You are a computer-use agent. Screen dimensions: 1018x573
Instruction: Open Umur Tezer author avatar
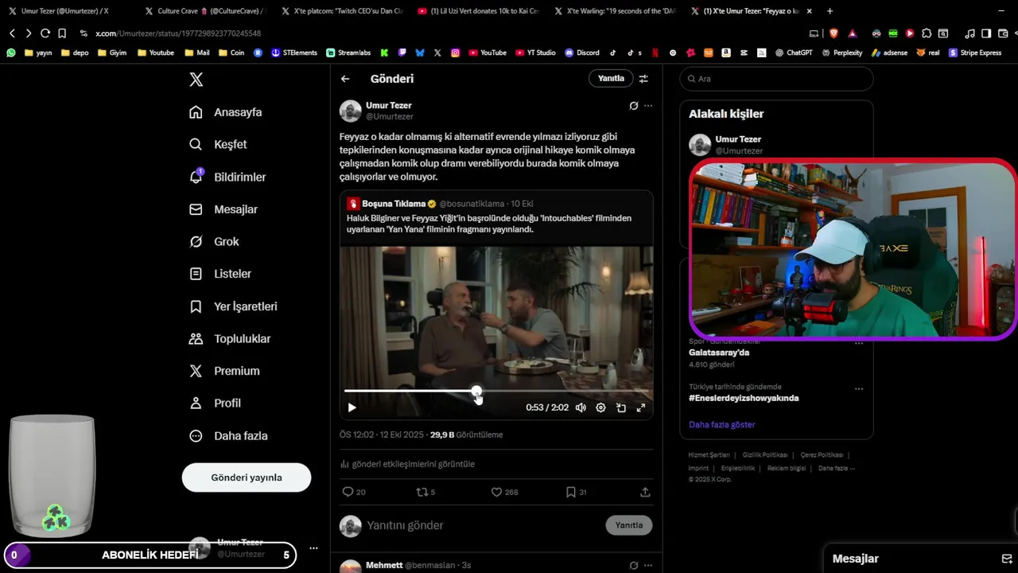pos(351,111)
